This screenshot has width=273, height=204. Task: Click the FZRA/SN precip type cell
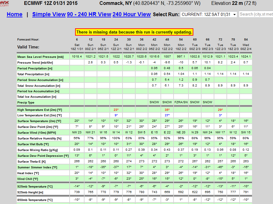tap(181, 102)
